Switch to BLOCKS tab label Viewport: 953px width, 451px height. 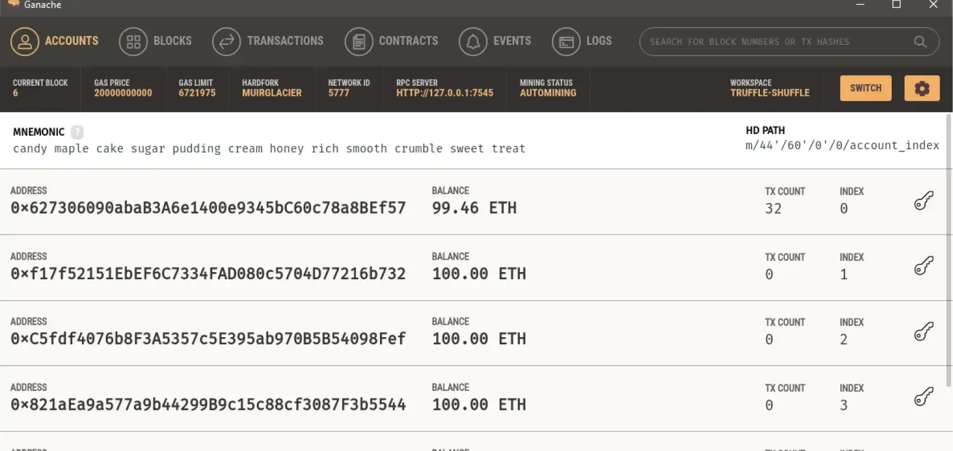pos(172,41)
